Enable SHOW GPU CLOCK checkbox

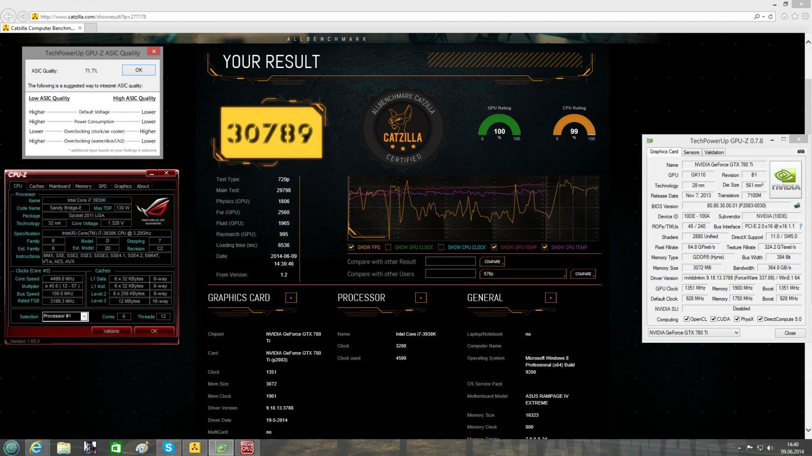coord(388,247)
